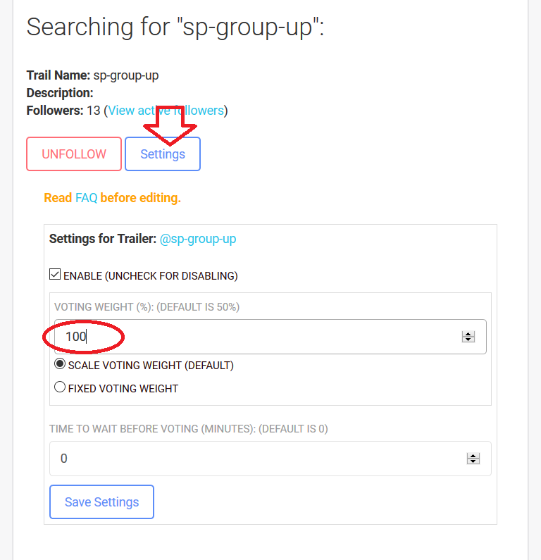Viewport: 541px width, 560px height.
Task: Click the UNFOLLOW button
Action: [x=74, y=154]
